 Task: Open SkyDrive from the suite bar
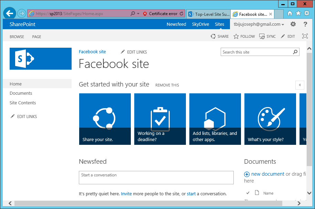[x=200, y=24]
